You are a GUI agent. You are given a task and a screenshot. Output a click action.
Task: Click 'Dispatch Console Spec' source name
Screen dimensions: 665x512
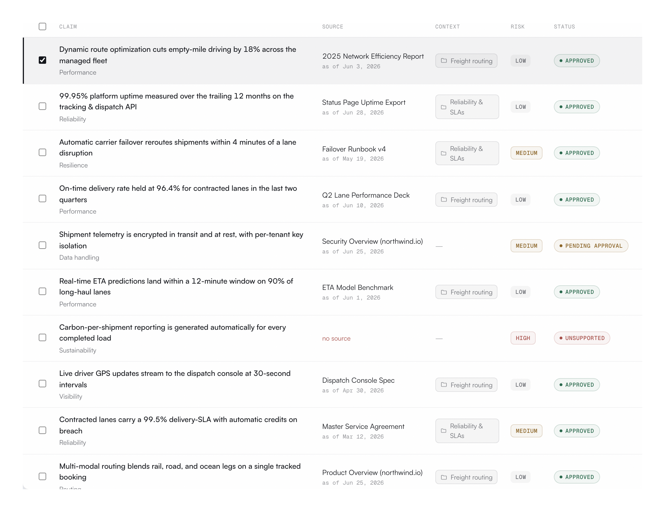point(358,380)
